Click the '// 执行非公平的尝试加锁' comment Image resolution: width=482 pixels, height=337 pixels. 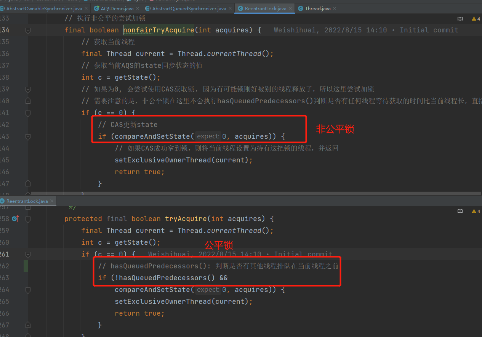click(x=105, y=18)
